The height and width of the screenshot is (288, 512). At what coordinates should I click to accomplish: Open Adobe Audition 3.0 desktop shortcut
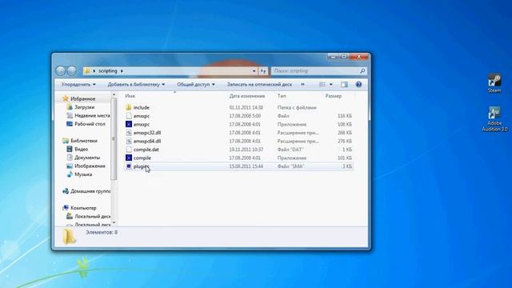(x=494, y=119)
